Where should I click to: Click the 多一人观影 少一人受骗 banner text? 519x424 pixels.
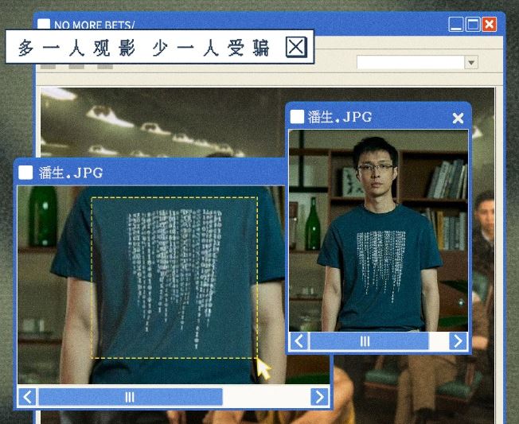click(143, 48)
